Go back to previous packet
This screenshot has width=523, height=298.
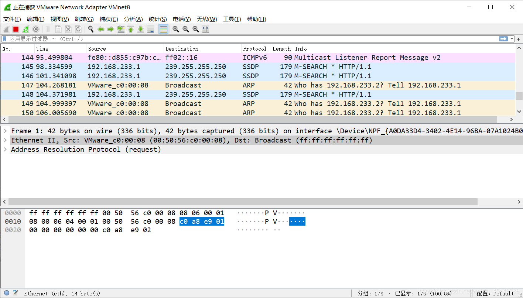click(x=101, y=29)
